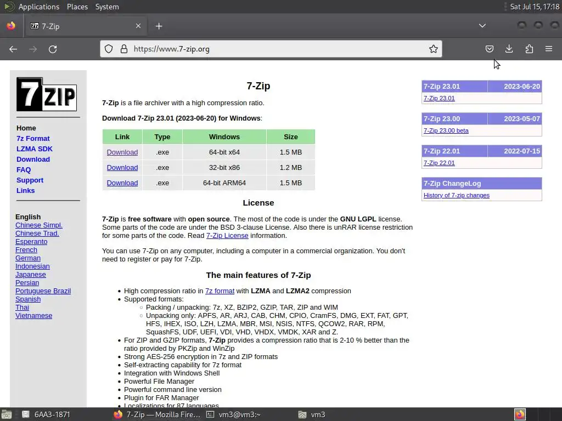
Task: Open the Support sidebar link
Action: coord(30,180)
